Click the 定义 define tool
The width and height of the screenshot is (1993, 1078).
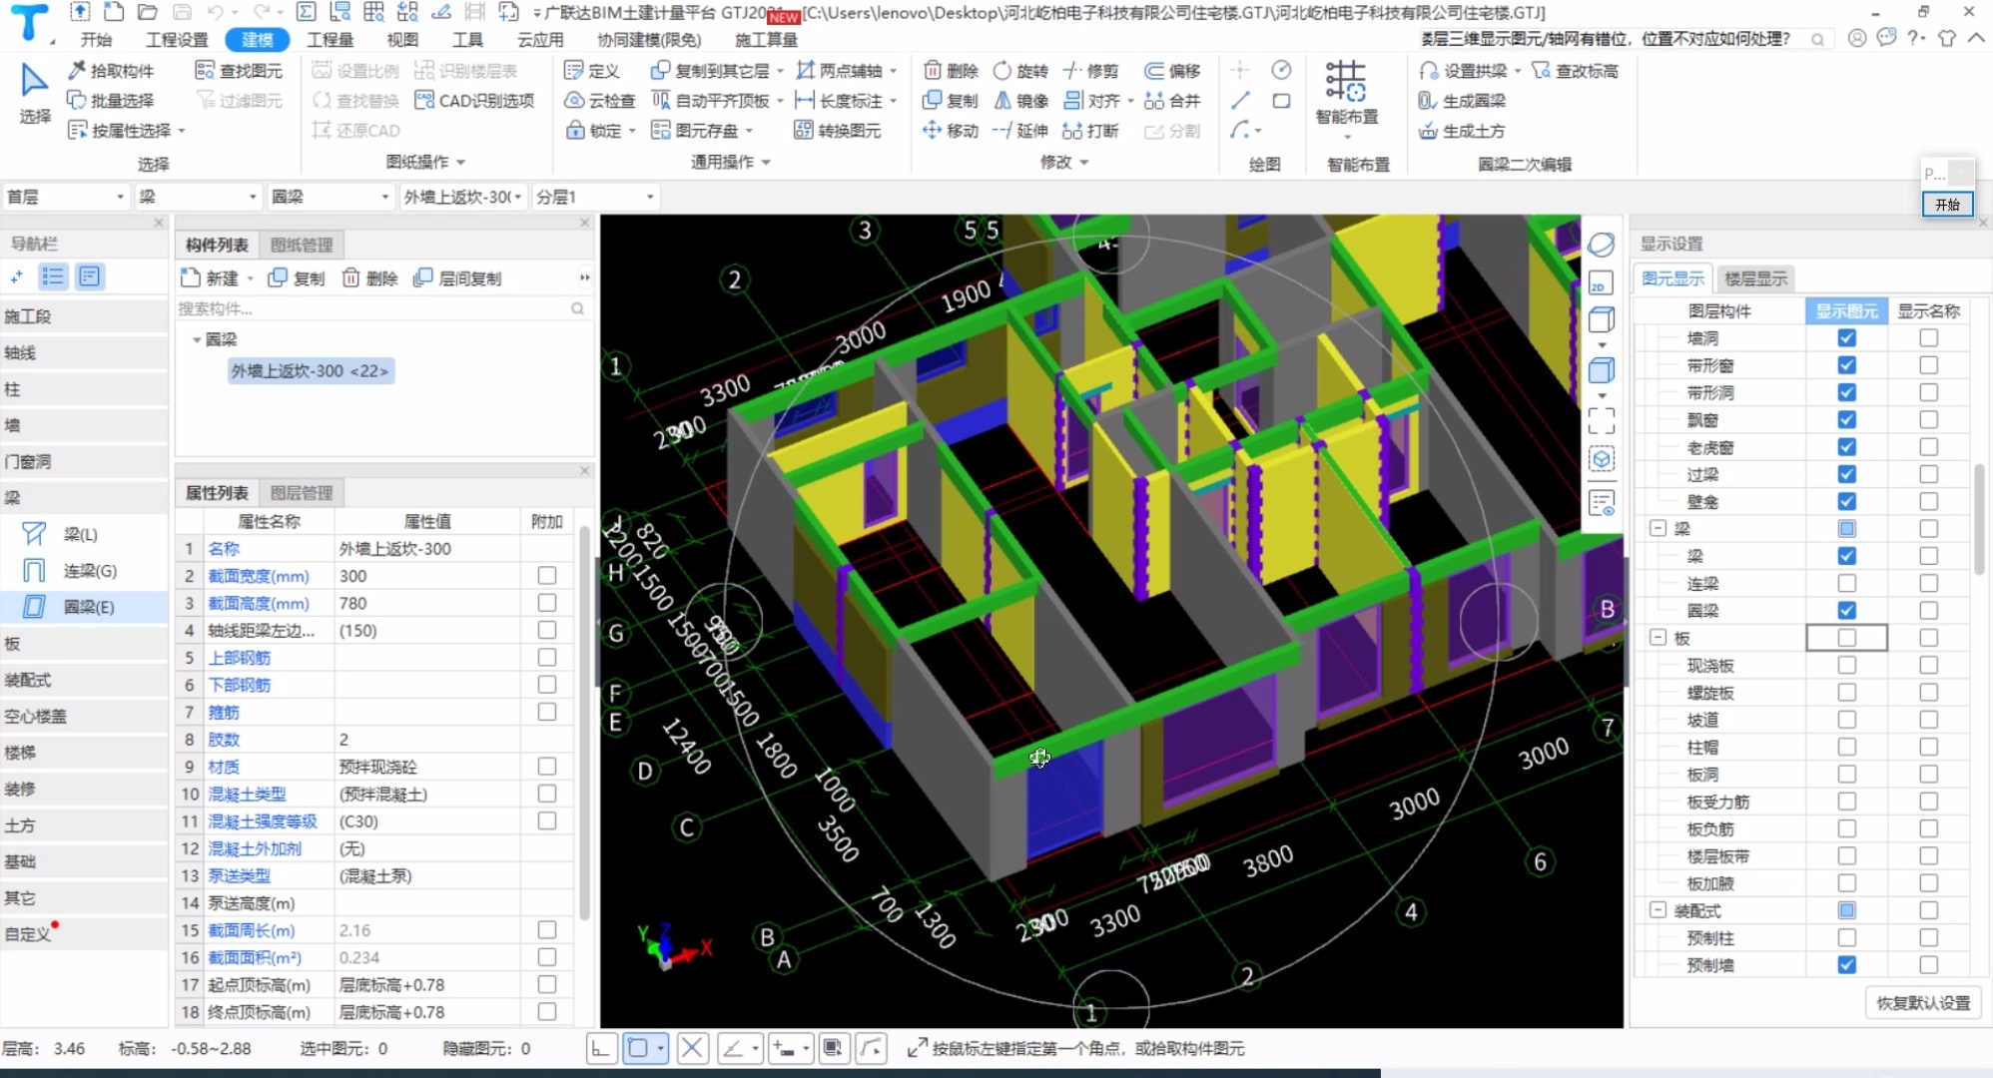click(x=592, y=70)
